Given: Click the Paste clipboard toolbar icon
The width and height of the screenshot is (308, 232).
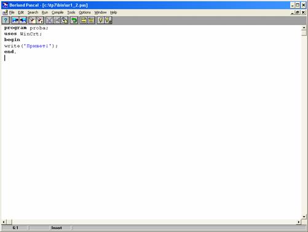Looking at the screenshot, I should pyautogui.click(x=65, y=20).
